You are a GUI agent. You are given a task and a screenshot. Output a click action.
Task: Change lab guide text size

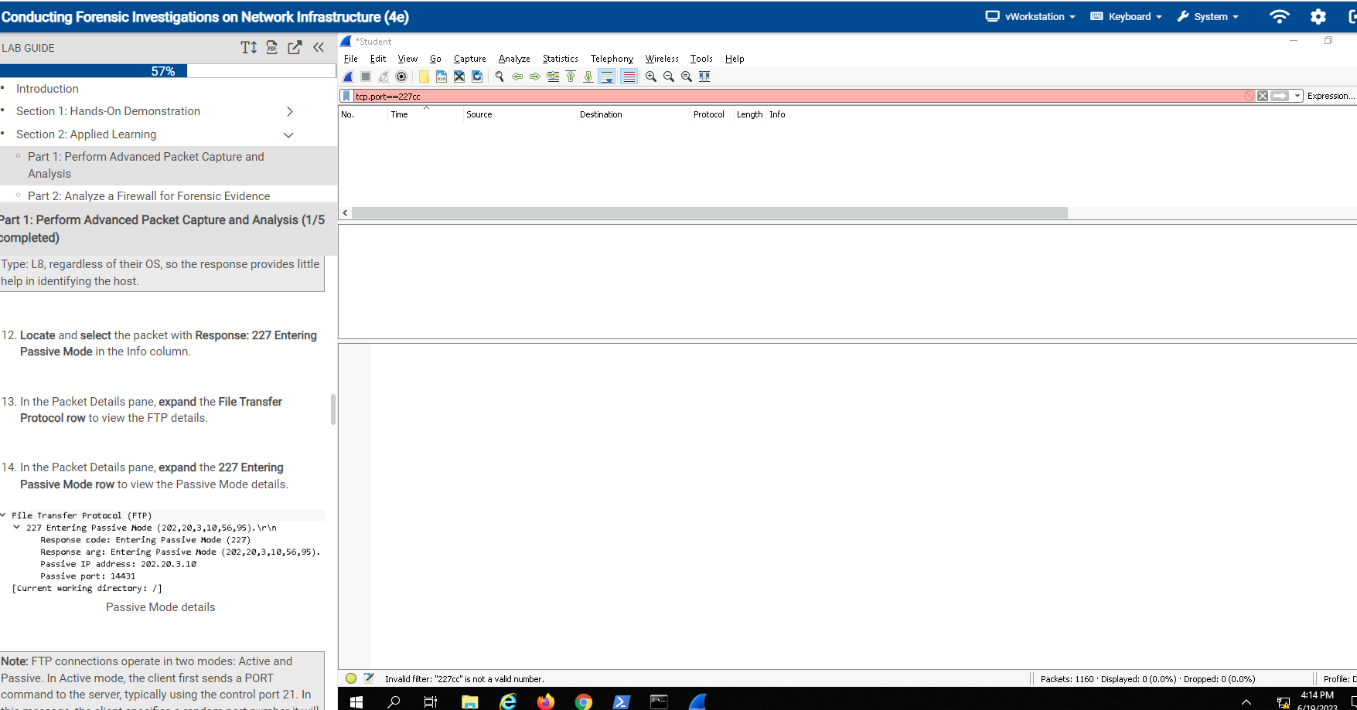[249, 48]
